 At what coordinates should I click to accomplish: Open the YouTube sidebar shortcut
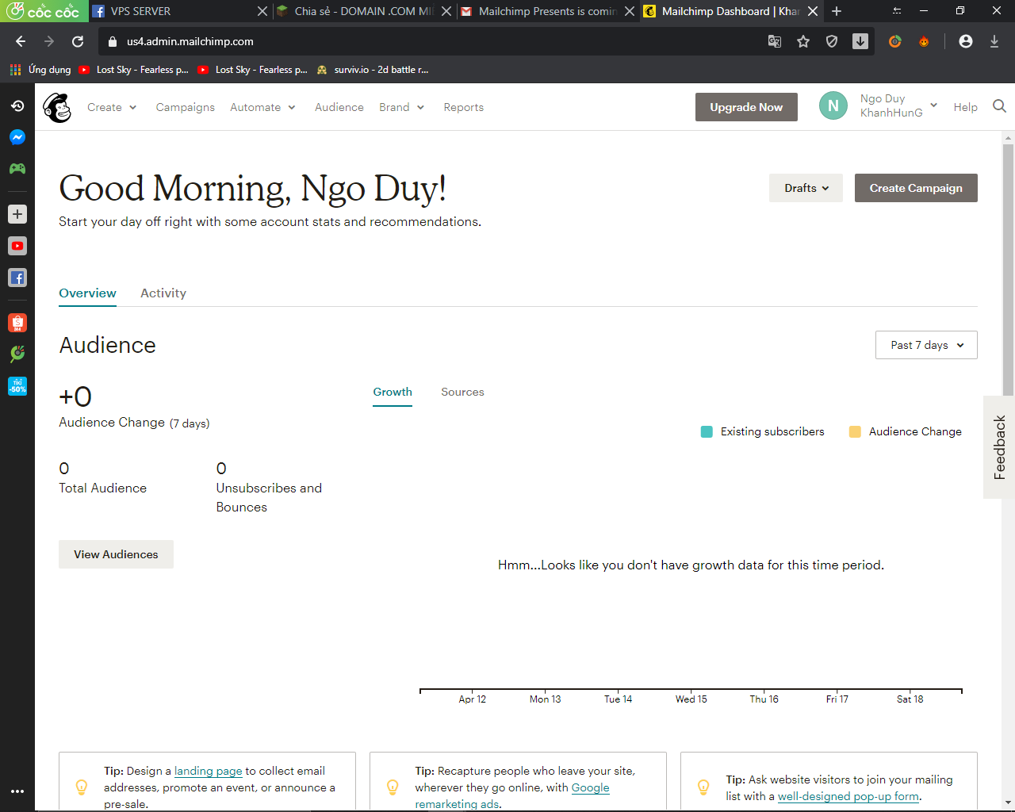[x=17, y=246]
